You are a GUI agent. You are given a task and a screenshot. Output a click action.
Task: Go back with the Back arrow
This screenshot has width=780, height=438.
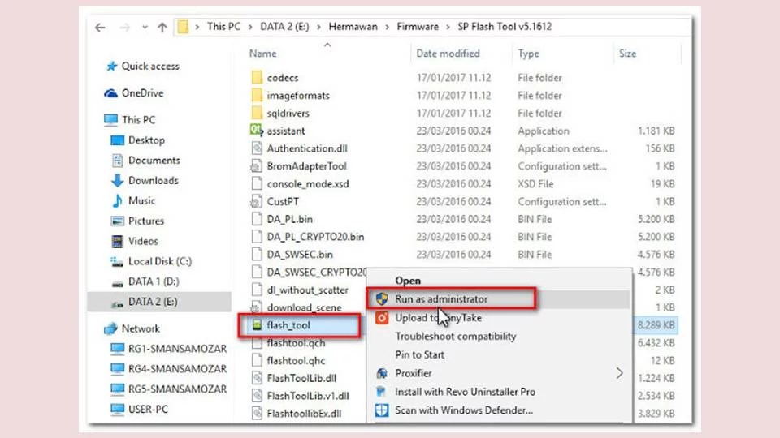[100, 28]
